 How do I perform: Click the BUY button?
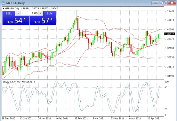coord(50,13)
